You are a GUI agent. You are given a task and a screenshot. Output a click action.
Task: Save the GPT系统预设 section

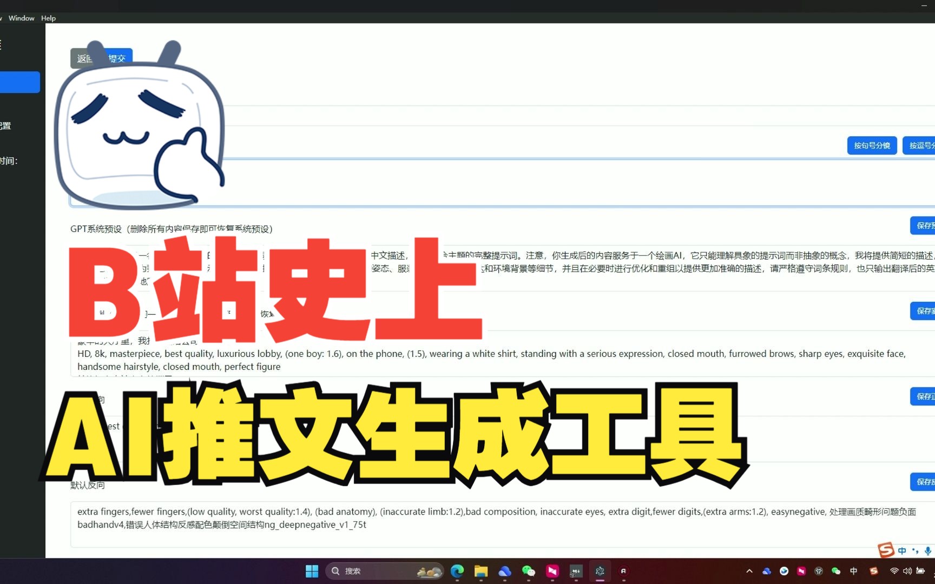click(923, 225)
